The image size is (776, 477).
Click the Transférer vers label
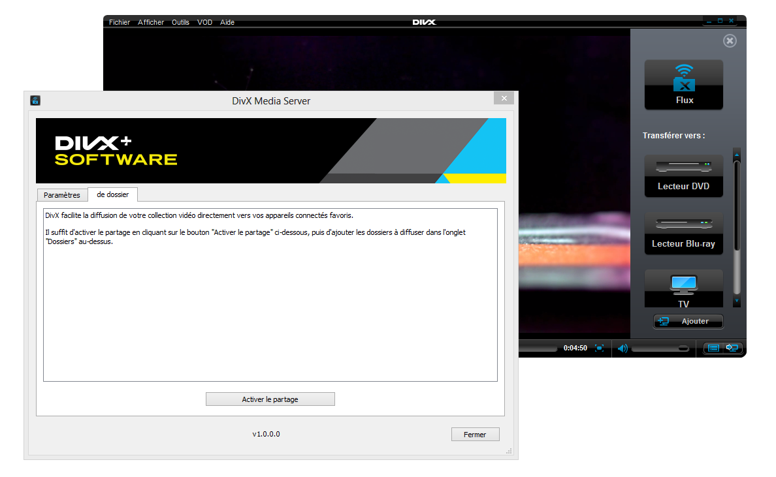pos(673,136)
